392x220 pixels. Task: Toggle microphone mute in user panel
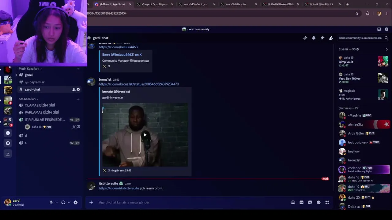coord(51,202)
